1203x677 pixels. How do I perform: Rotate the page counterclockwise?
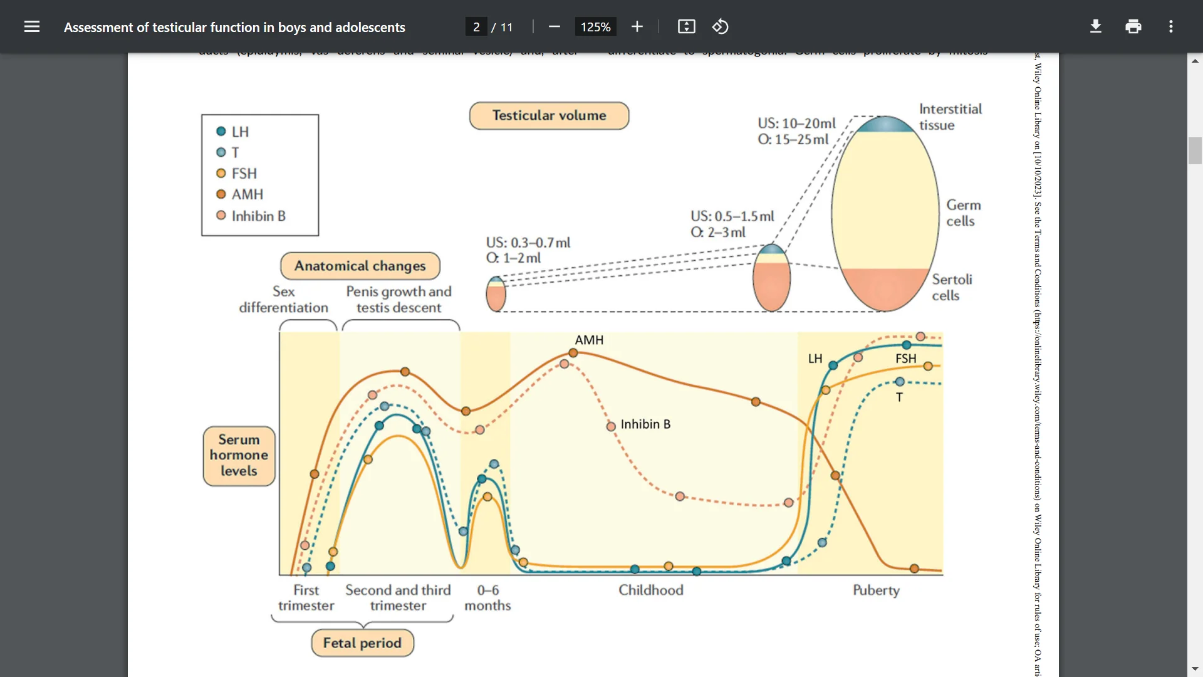click(x=720, y=26)
